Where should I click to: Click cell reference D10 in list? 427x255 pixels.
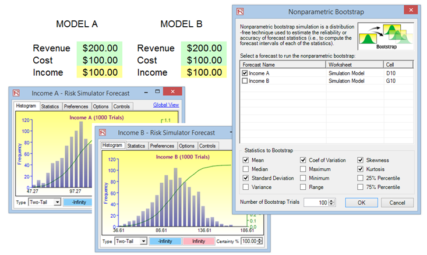[x=391, y=73]
